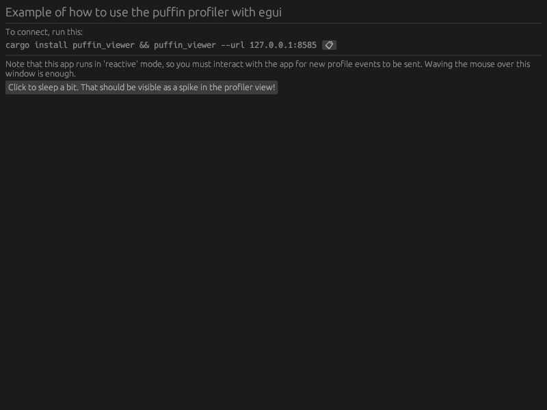547x410 pixels.
Task: Click the word "cargo" in the command
Action: (x=17, y=45)
